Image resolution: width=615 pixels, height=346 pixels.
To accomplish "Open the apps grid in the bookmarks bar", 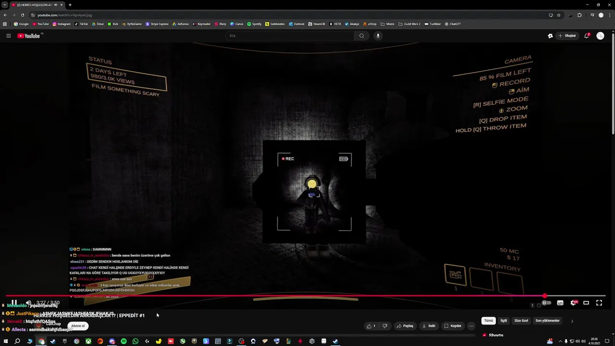I will pos(5,24).
